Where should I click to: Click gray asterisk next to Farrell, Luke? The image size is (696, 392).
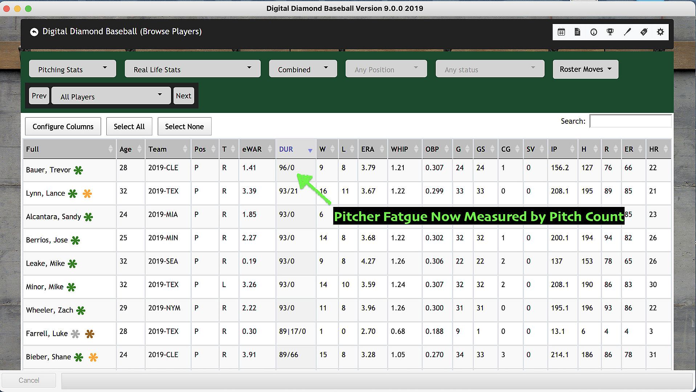(x=75, y=334)
